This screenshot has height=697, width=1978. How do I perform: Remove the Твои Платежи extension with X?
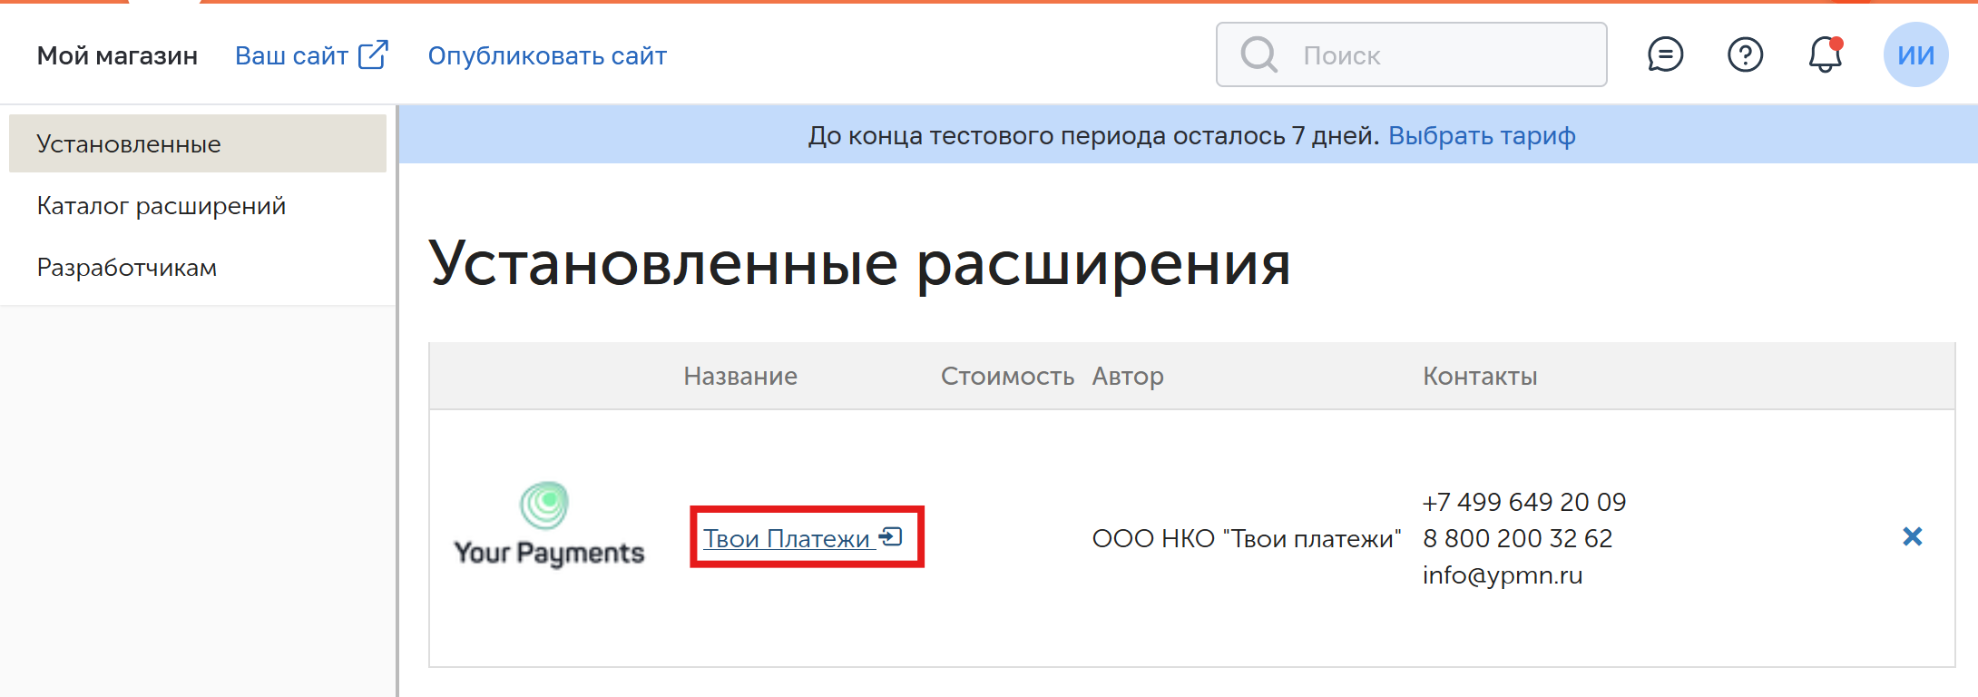(x=1912, y=536)
